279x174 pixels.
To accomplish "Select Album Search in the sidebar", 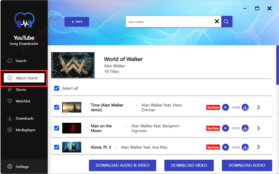I will (x=24, y=78).
